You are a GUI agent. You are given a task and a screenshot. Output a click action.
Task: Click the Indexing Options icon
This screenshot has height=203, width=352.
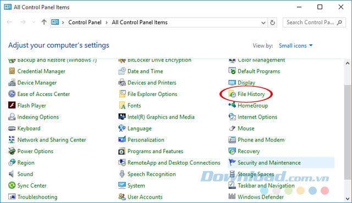[12, 117]
